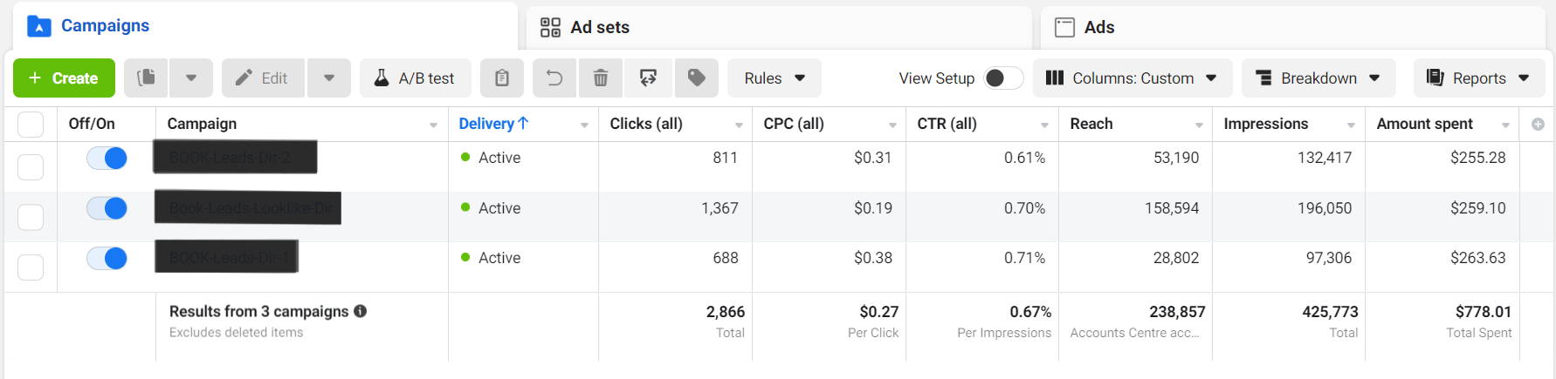1556x379 pixels.
Task: Open the Columns: Custom dropdown
Action: click(x=1132, y=78)
